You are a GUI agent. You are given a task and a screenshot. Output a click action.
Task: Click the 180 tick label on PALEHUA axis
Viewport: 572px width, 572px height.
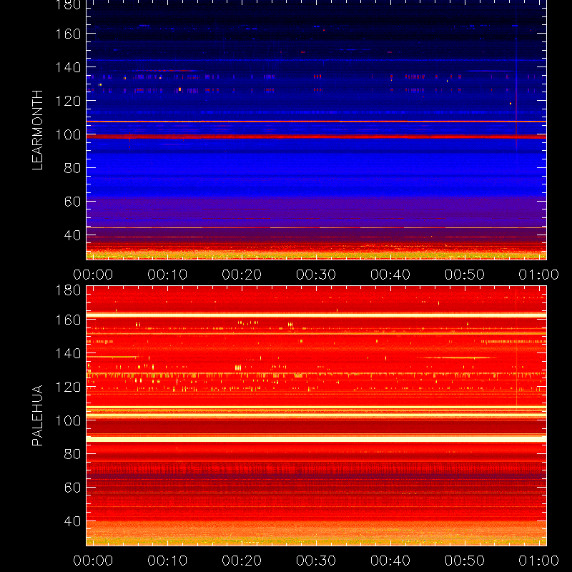tap(68, 290)
